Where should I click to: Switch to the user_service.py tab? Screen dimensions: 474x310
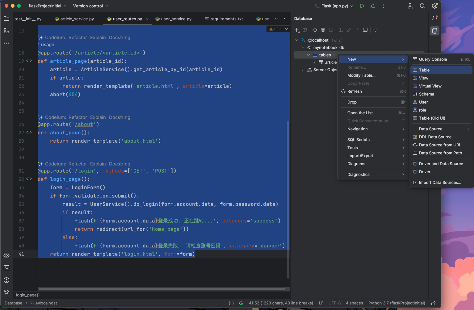click(x=176, y=19)
